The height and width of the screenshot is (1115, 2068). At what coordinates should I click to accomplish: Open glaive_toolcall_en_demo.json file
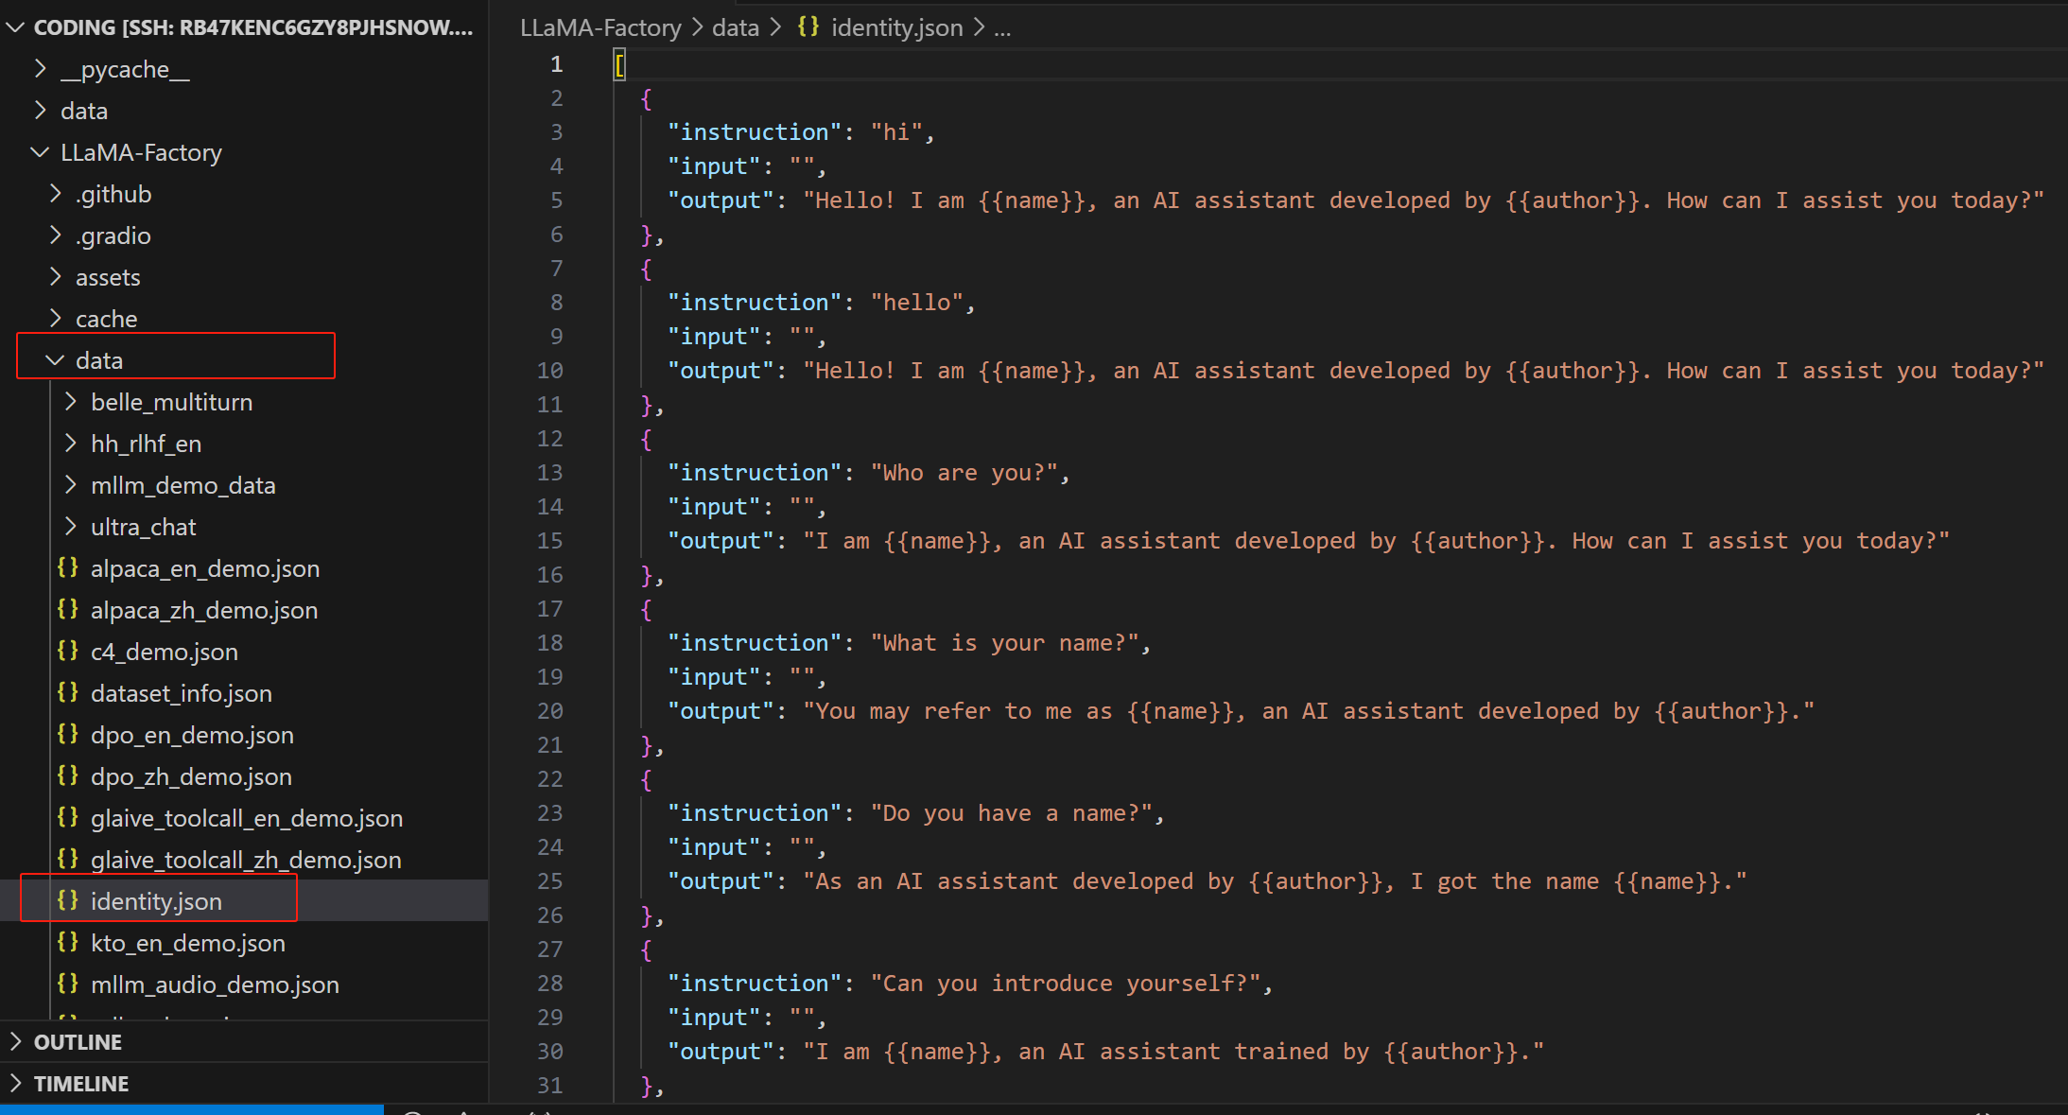pos(246,818)
